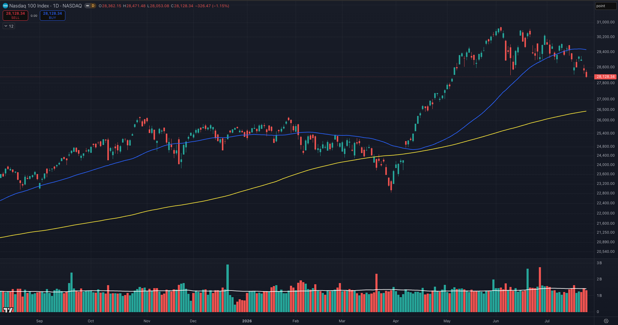Click the 21,600.00 price axis label

pyautogui.click(x=606, y=223)
